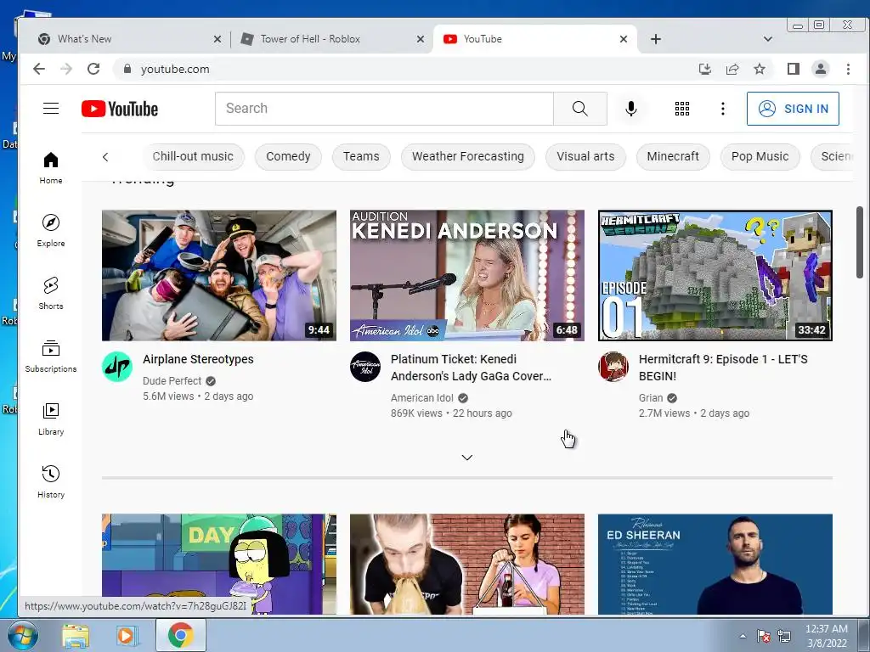The width and height of the screenshot is (870, 652).
Task: Open the Ed Sheeran playlist thumbnail
Action: click(715, 564)
